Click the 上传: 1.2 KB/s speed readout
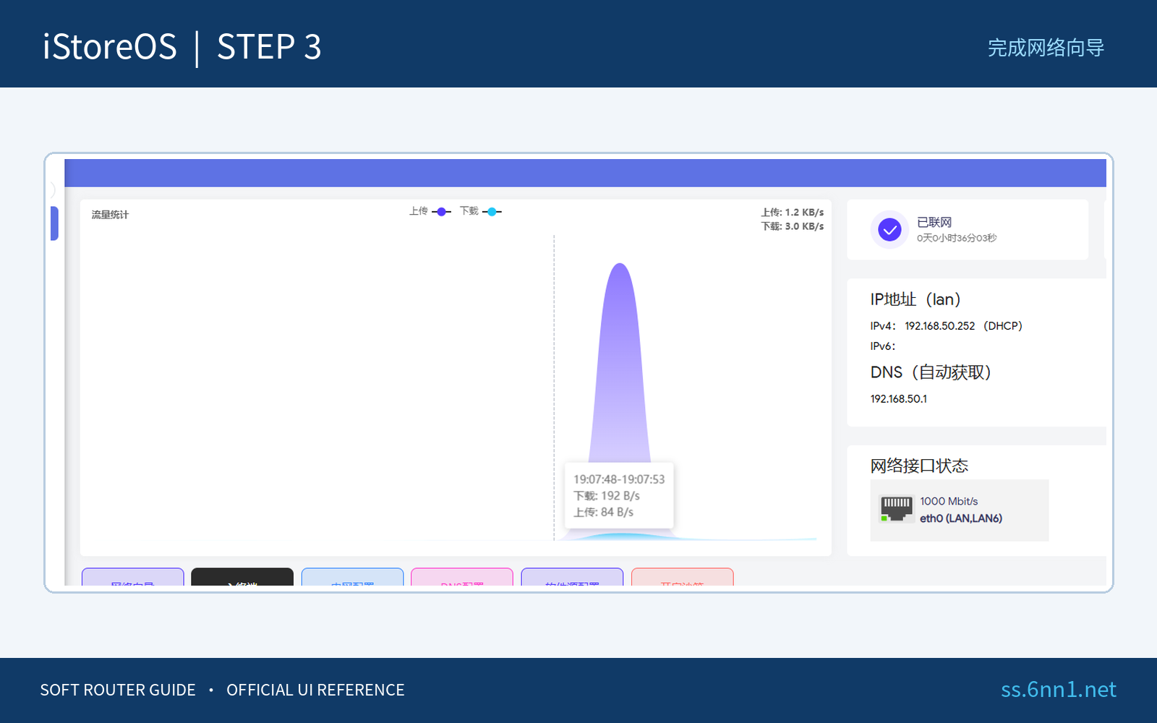Image resolution: width=1157 pixels, height=723 pixels. (793, 213)
